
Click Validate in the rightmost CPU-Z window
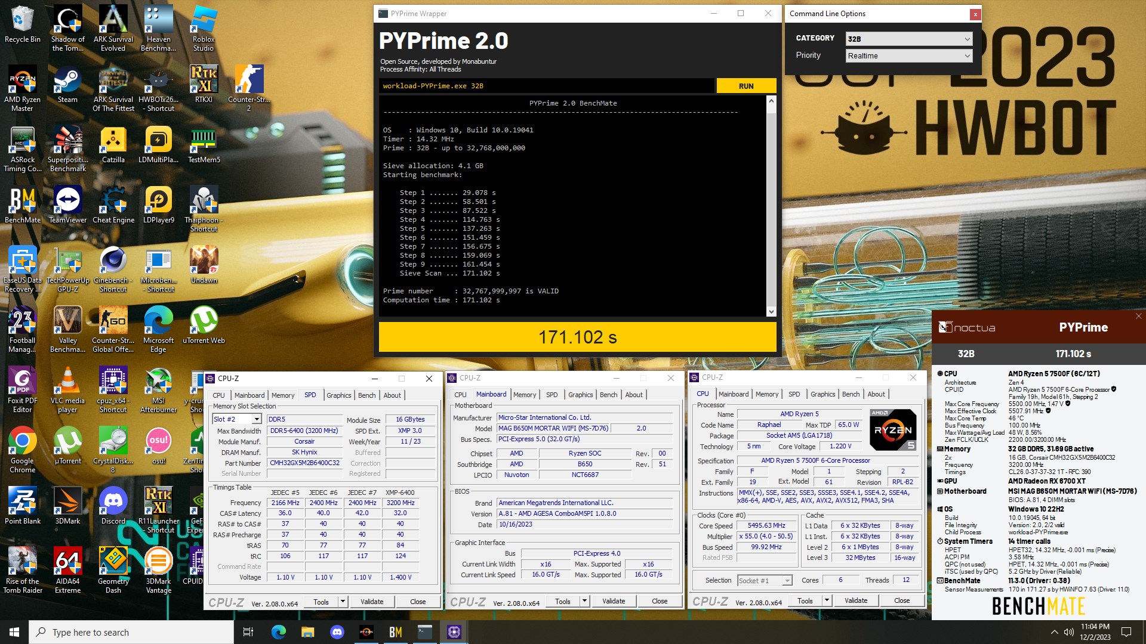[856, 600]
